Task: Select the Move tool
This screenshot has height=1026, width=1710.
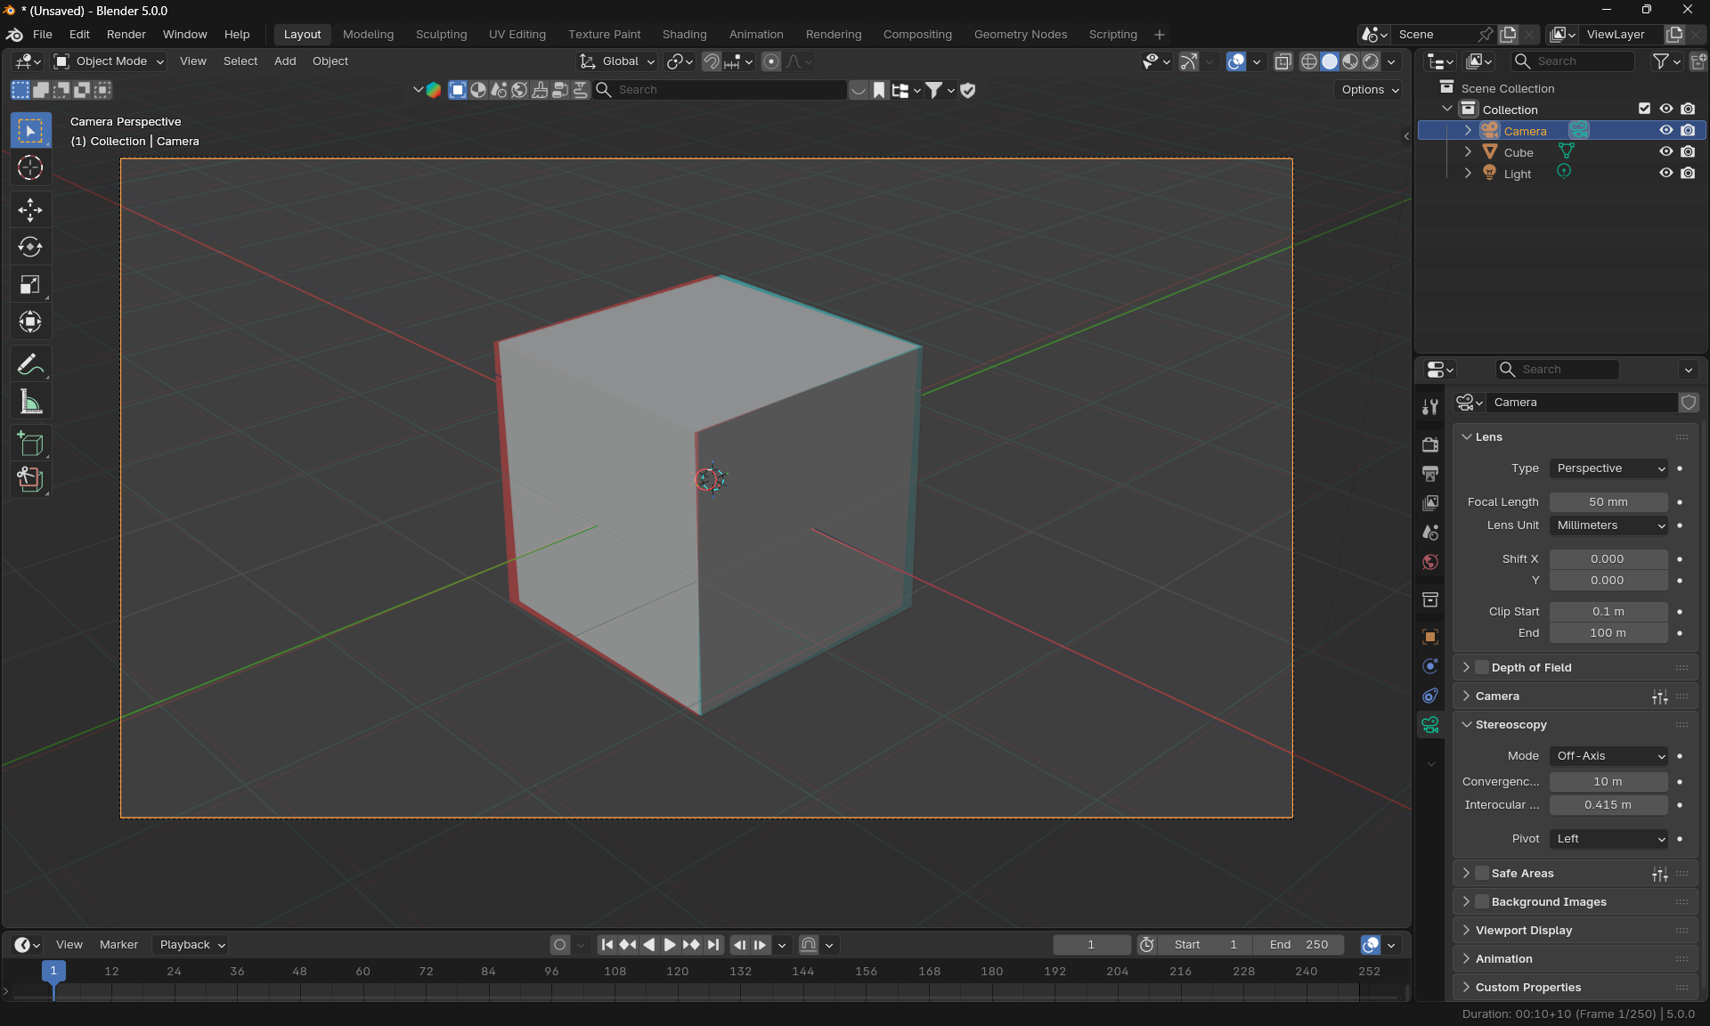Action: tap(30, 210)
